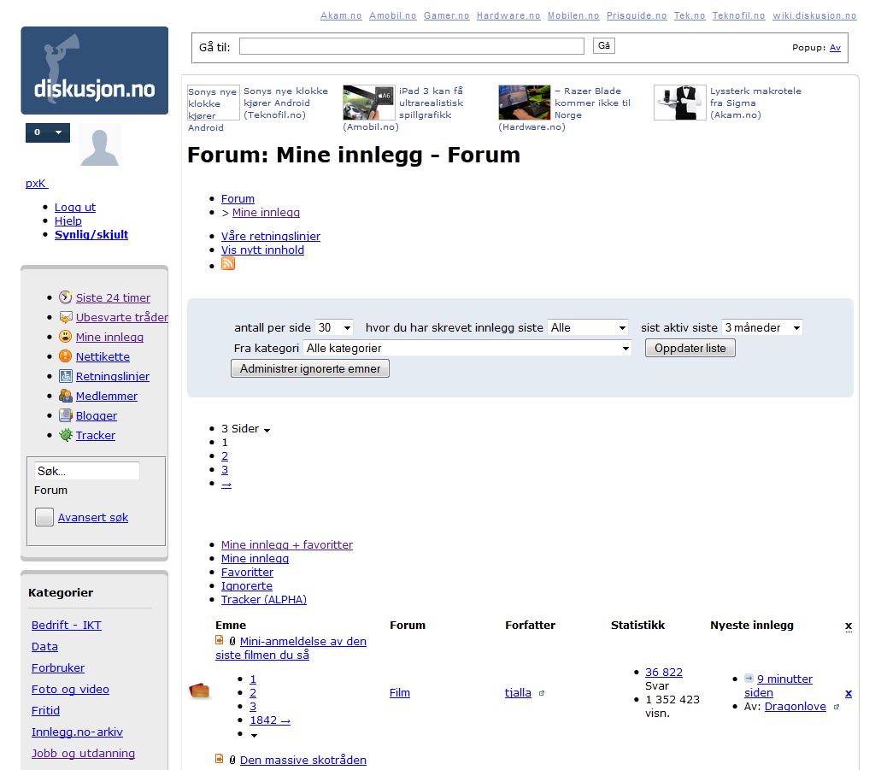Open the pxK username link
875x770 pixels.
tap(37, 183)
